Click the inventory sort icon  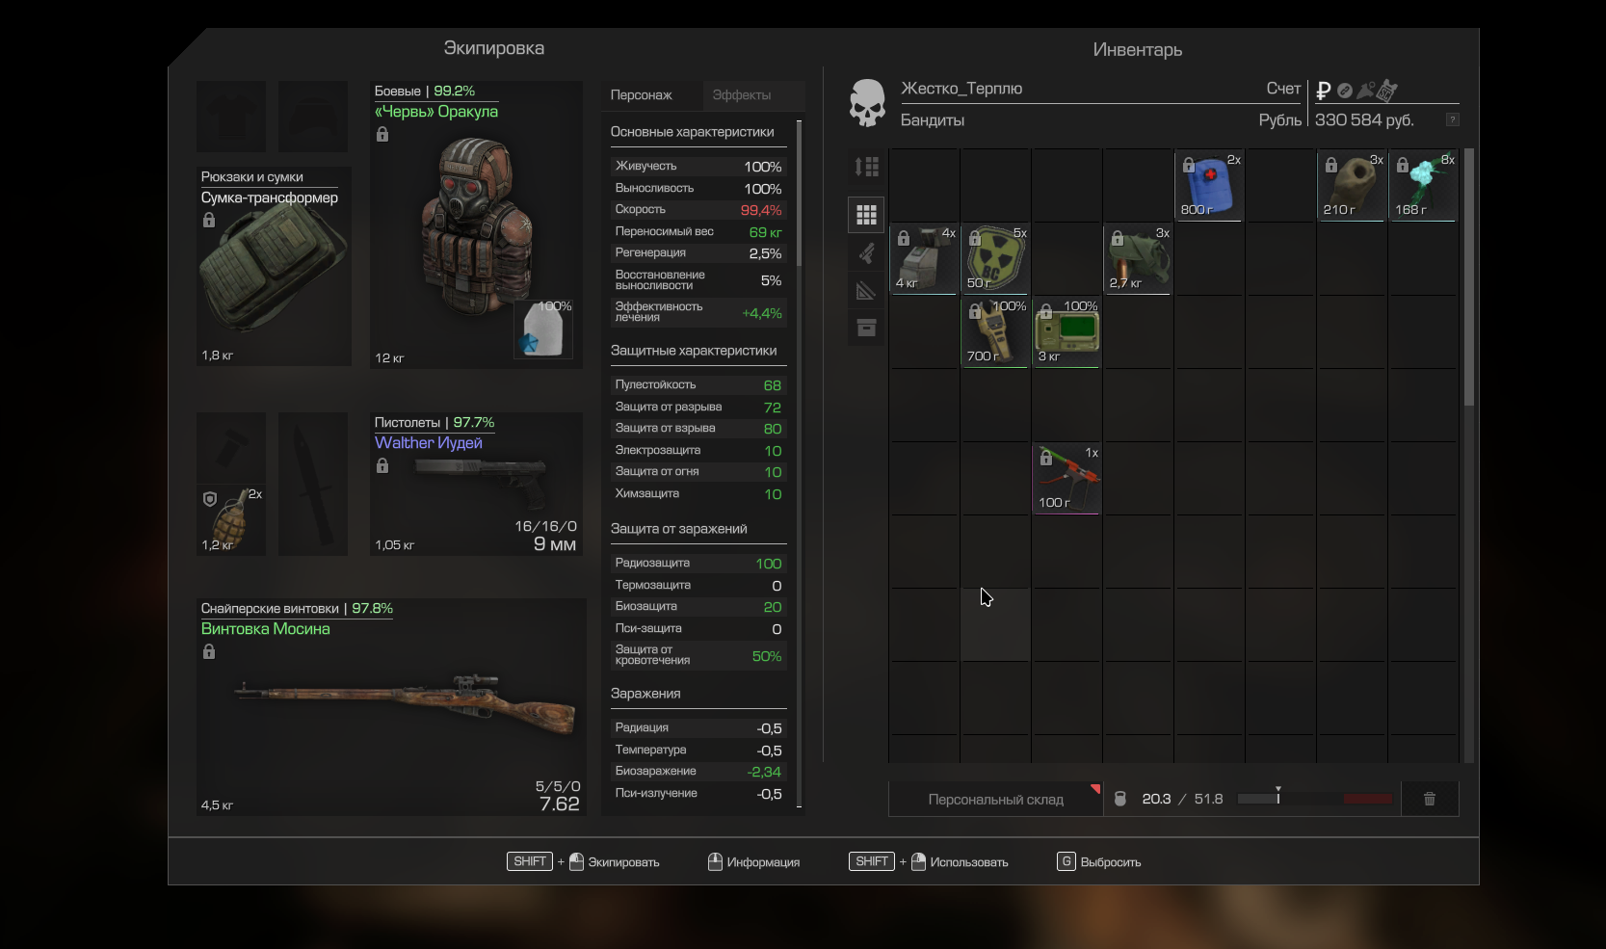point(866,168)
